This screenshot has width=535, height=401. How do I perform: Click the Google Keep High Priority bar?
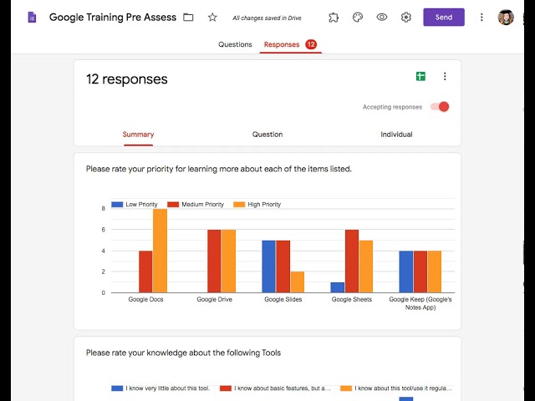pyautogui.click(x=435, y=272)
